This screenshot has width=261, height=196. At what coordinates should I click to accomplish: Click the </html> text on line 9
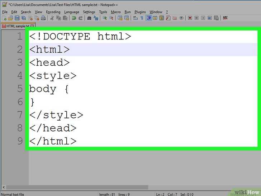53,141
